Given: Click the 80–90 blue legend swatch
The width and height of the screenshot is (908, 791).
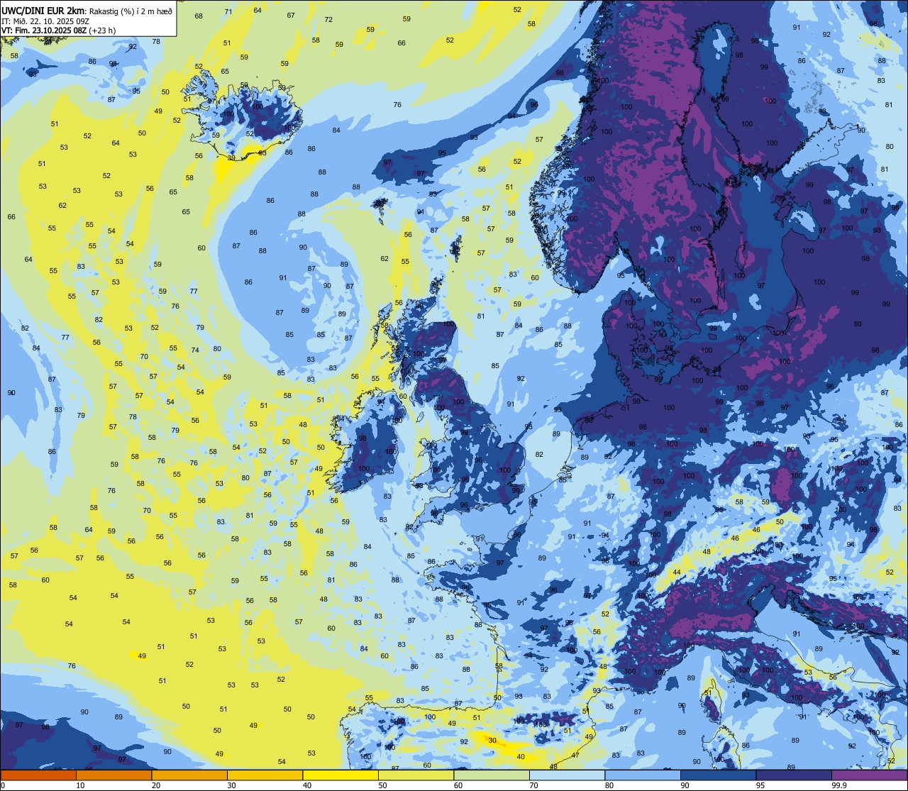Looking at the screenshot, I should (643, 775).
